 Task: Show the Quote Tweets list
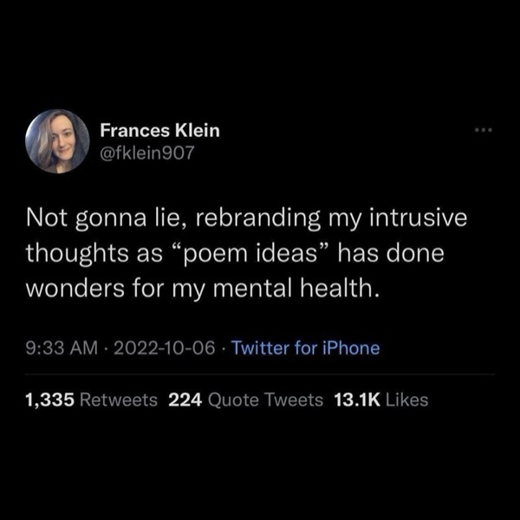(x=266, y=400)
